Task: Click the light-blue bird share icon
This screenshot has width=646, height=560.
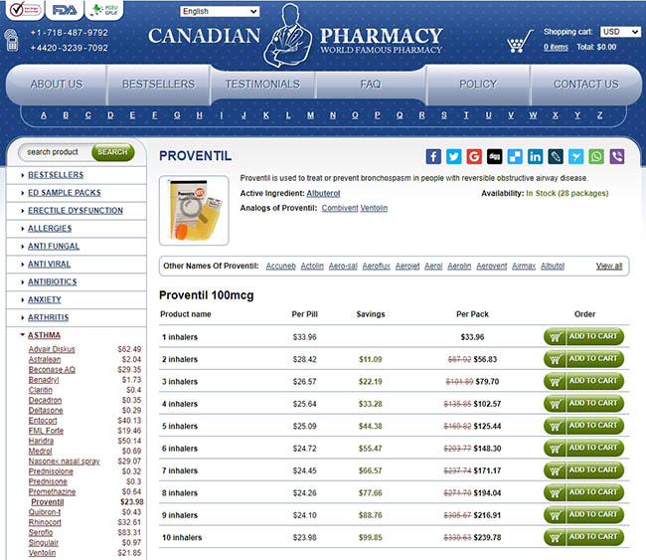Action: point(576,157)
